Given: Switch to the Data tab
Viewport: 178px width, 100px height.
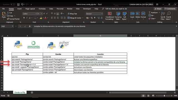Looking at the screenshot, I should point(51,9).
